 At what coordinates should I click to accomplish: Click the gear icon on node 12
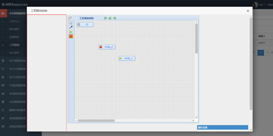point(79,24)
